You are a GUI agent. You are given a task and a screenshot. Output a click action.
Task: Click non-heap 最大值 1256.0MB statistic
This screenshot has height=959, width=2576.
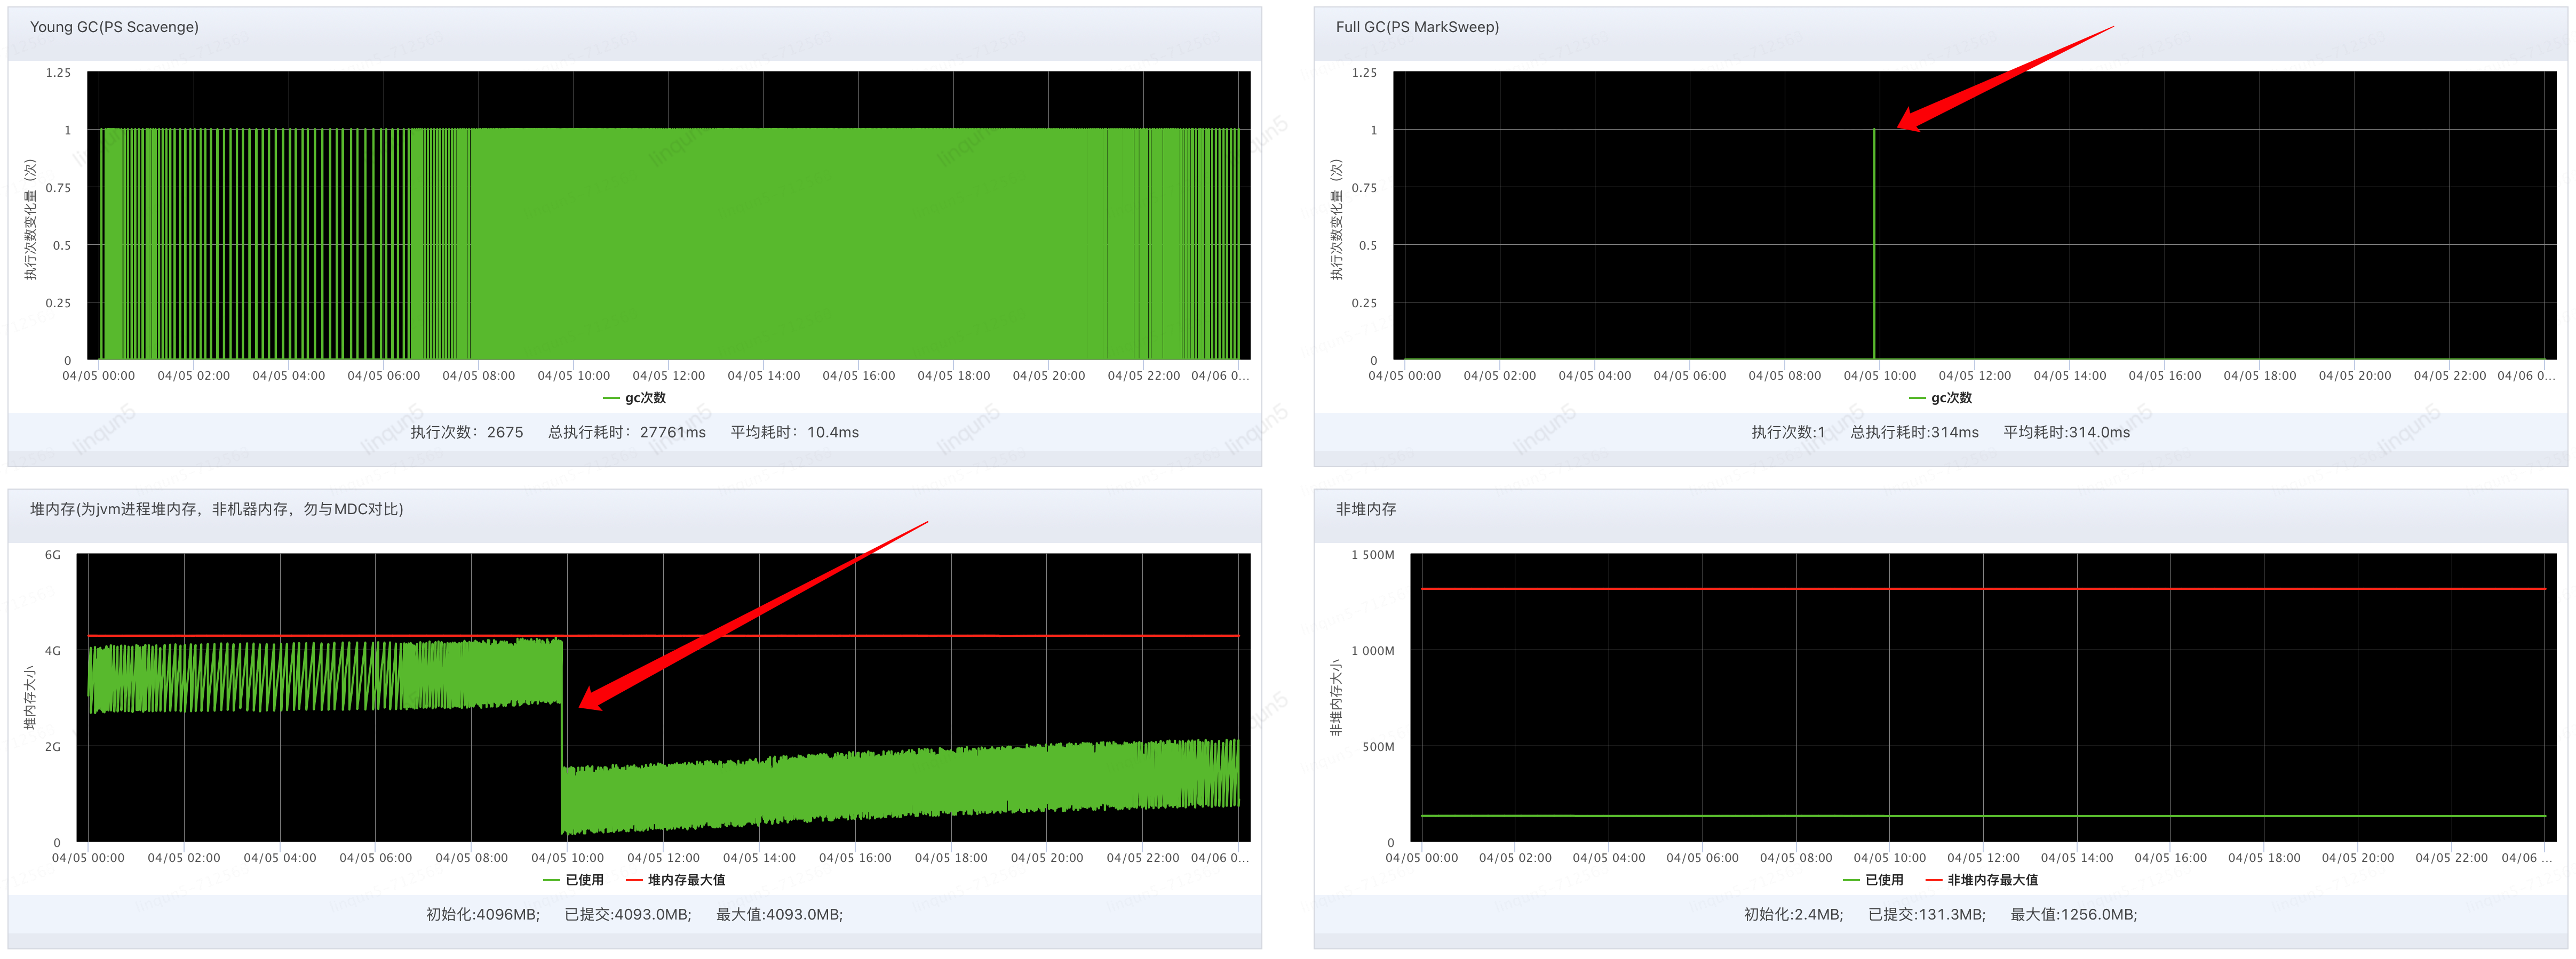tap(2073, 914)
